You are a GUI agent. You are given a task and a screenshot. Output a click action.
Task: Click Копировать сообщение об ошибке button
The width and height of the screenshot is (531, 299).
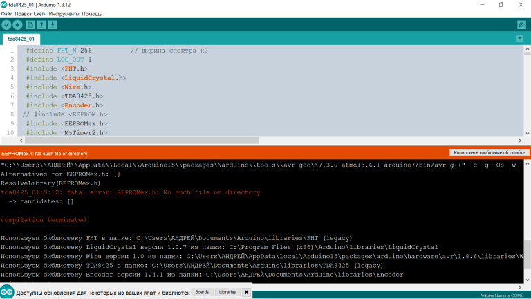pos(490,152)
